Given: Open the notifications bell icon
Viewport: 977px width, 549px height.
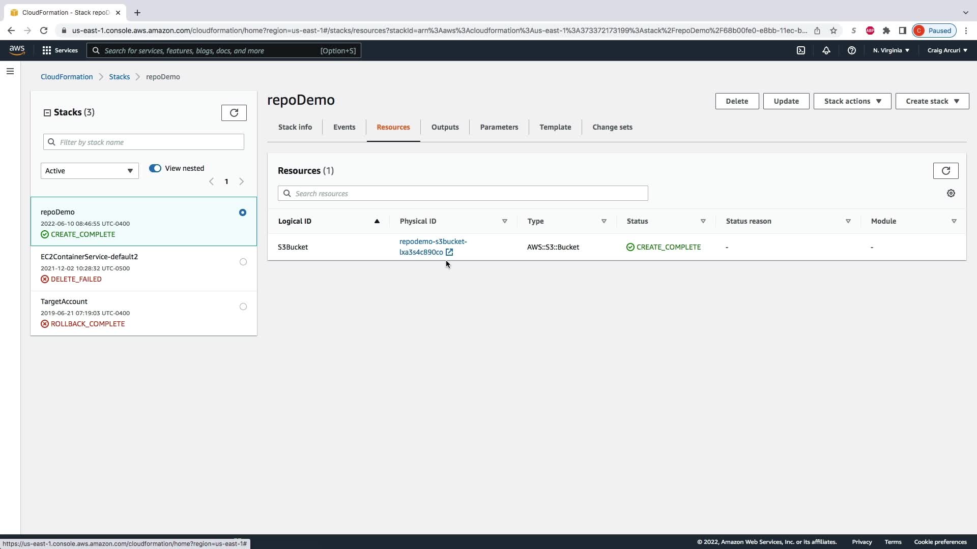Looking at the screenshot, I should [x=826, y=50].
